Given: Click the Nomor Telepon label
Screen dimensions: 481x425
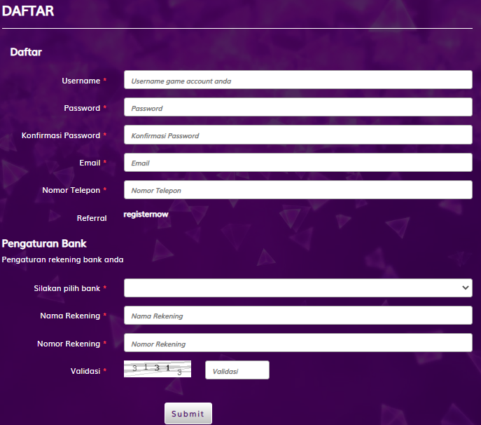Looking at the screenshot, I should coord(71,190).
